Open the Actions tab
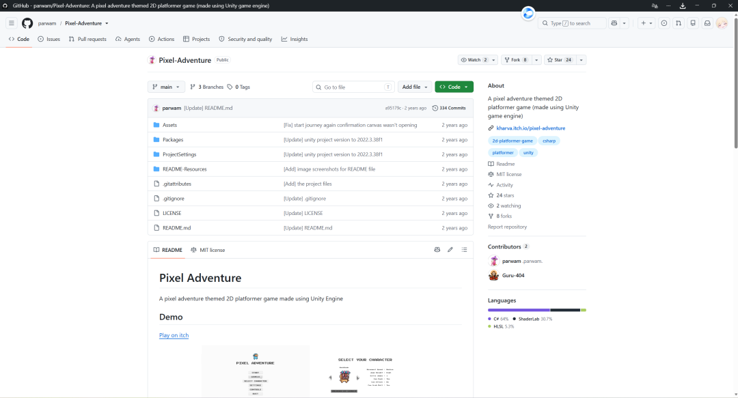This screenshot has height=398, width=738. (161, 39)
